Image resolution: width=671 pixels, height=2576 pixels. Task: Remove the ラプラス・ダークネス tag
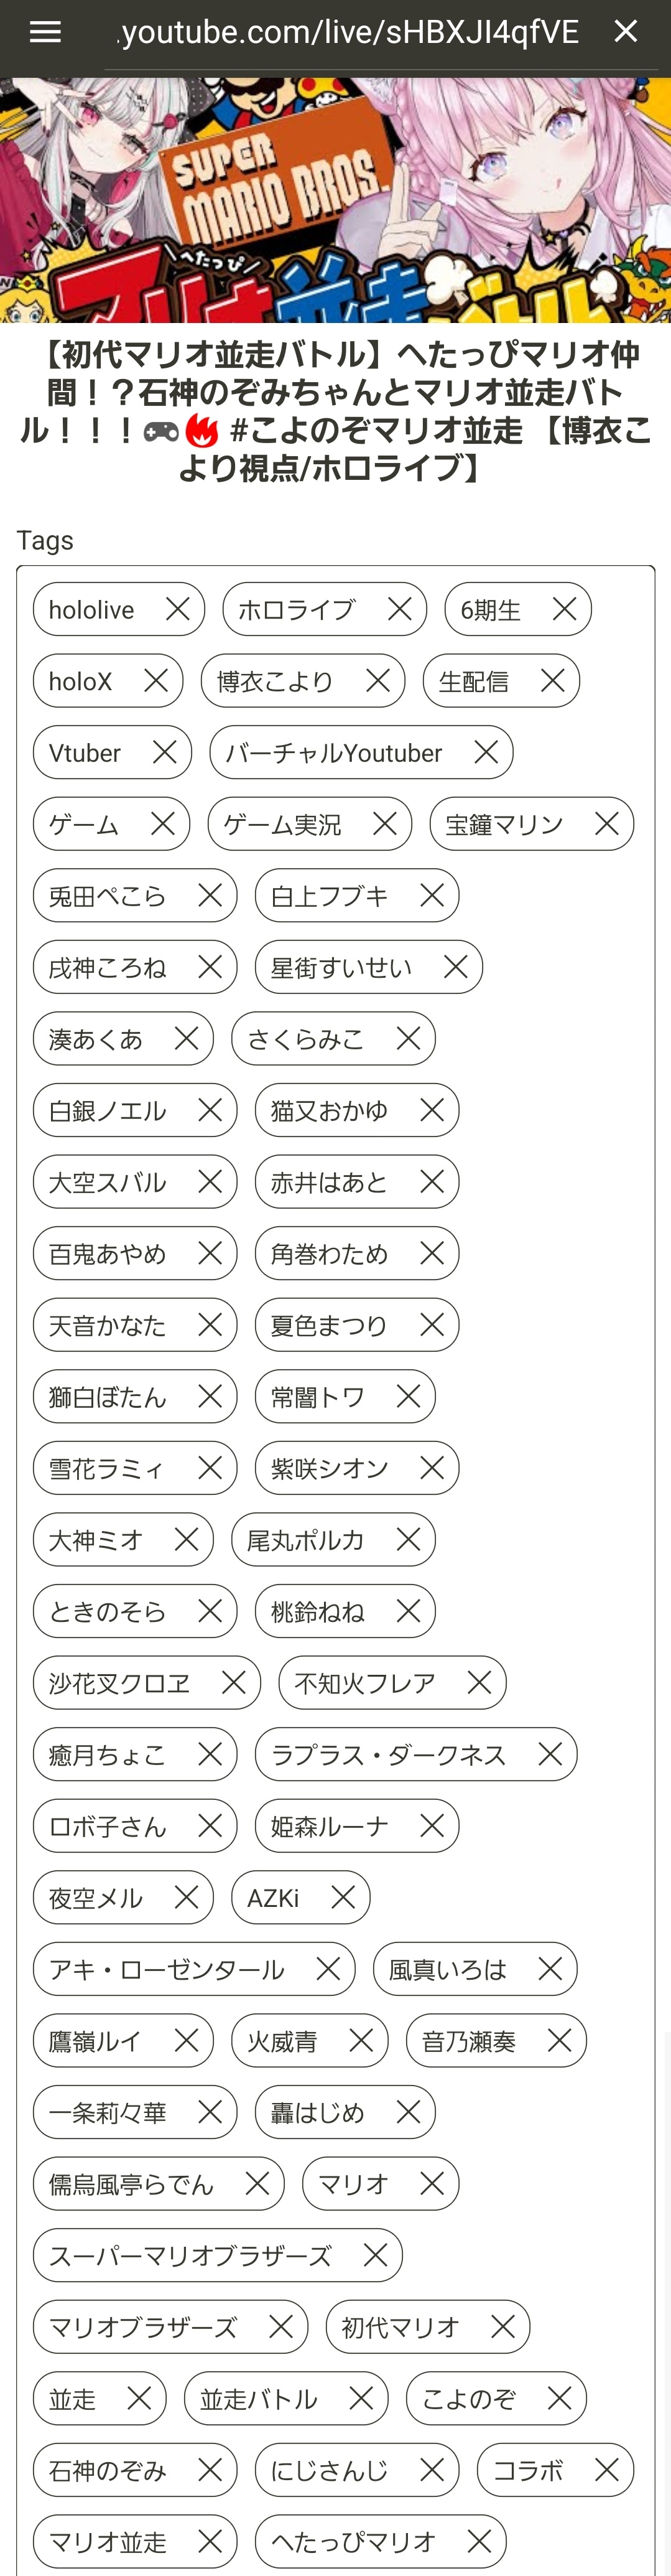pyautogui.click(x=550, y=1754)
